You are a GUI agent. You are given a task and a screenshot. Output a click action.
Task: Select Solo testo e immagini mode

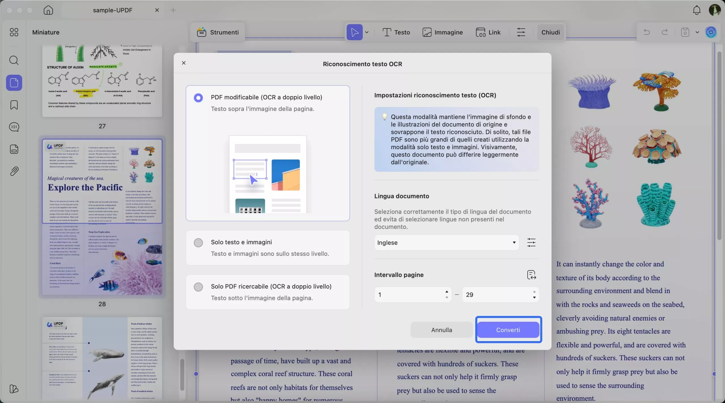tap(198, 243)
